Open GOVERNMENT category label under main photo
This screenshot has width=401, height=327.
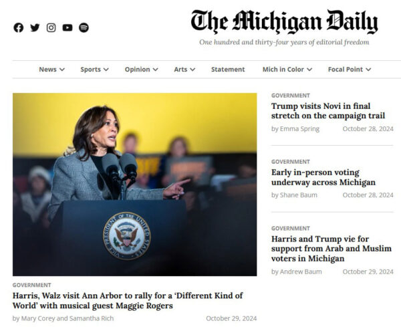point(31,285)
